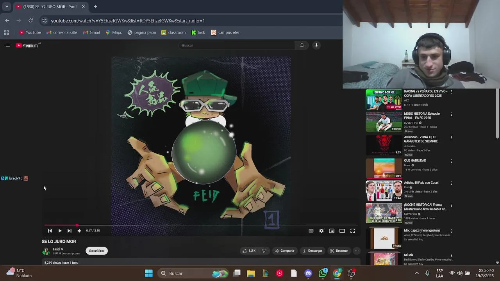Focus the Buscar YouTube search field
This screenshot has height=281, width=500.
point(237,45)
